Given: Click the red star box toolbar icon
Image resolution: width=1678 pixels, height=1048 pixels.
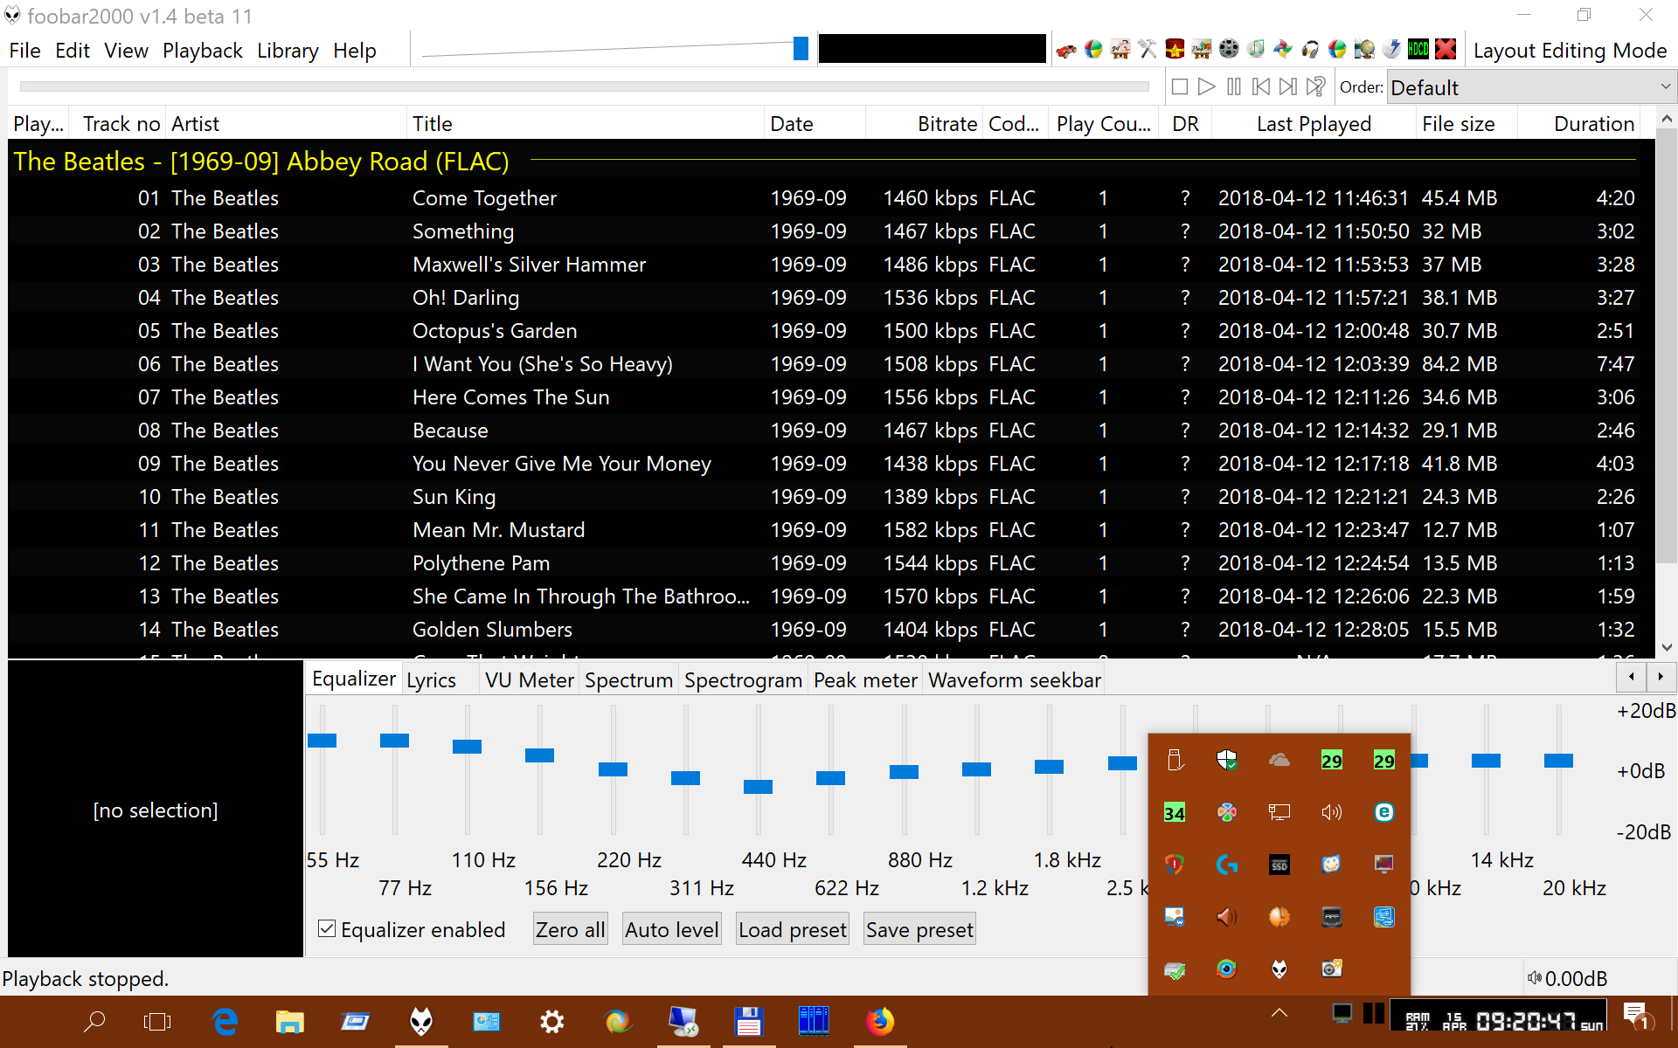Looking at the screenshot, I should (1175, 50).
